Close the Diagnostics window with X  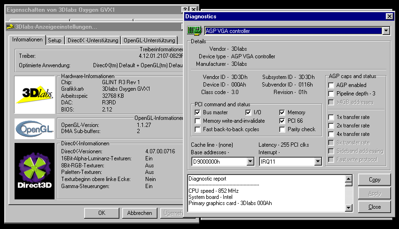point(389,16)
